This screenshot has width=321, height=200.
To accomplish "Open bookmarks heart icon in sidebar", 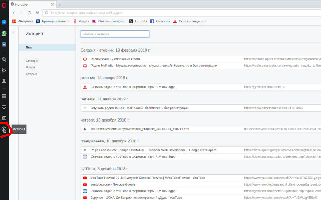I will (x=4, y=107).
